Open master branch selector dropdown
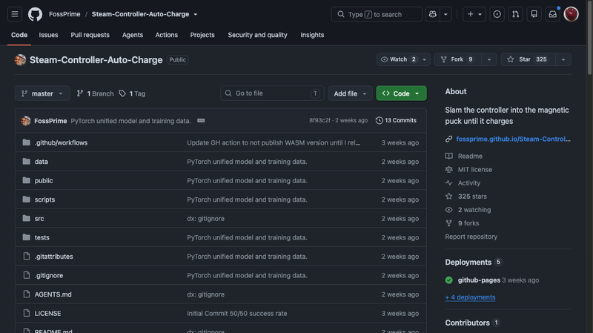Screen dimensions: 593x333 (x=42, y=93)
